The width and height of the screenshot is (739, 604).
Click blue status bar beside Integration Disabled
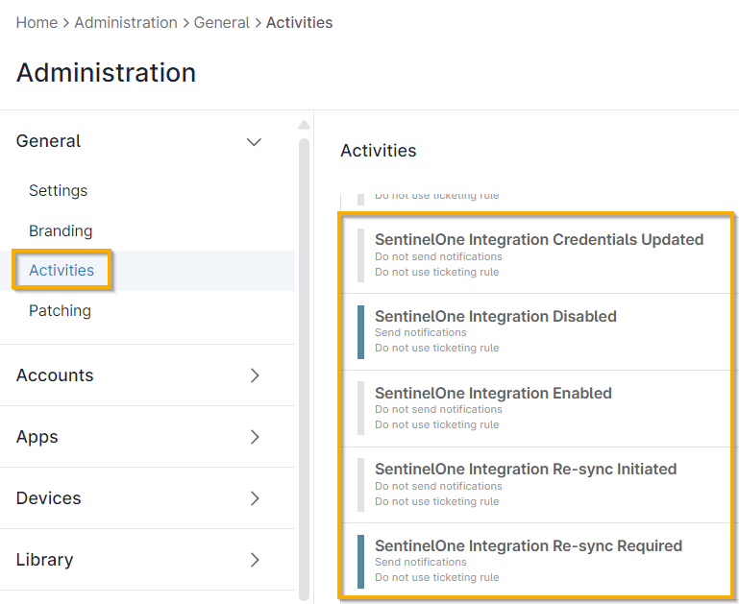pos(360,331)
